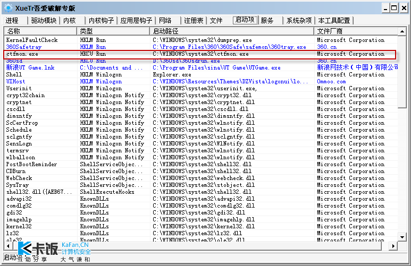Select the 360sd startup row
This screenshot has width=411, height=266.
(201, 61)
